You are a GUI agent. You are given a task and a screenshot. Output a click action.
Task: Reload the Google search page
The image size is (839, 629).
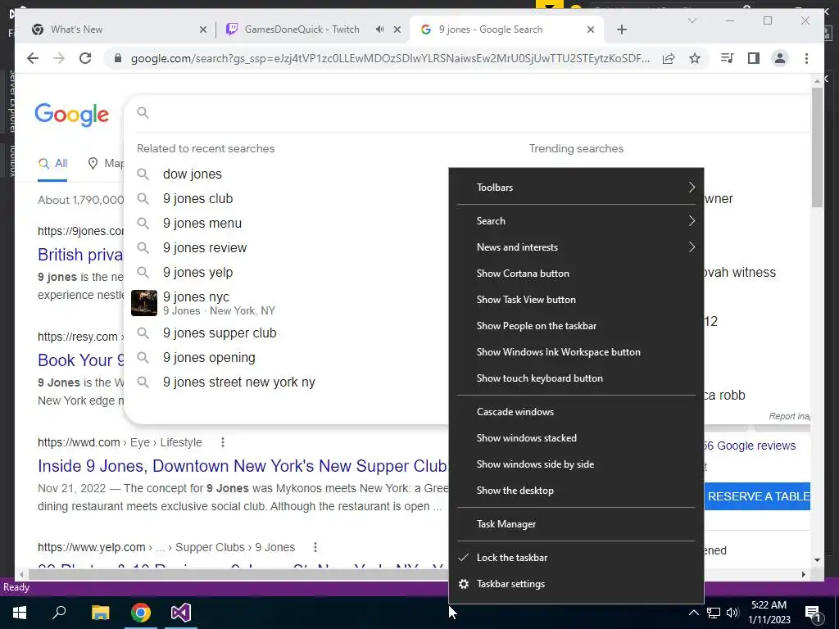tap(85, 58)
